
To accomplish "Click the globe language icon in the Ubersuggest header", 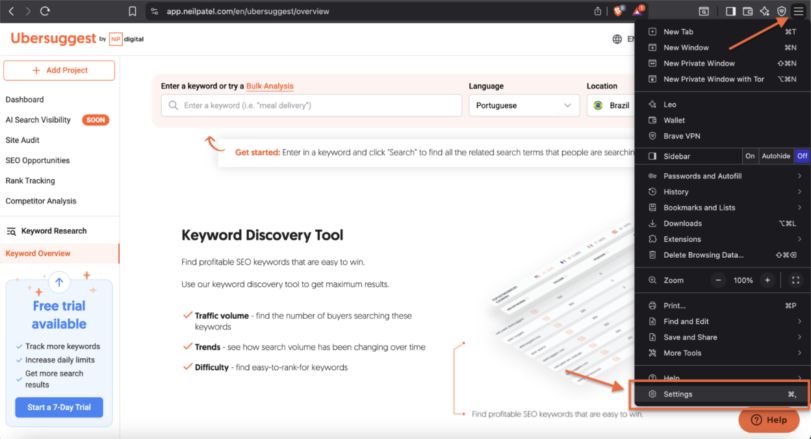I will [617, 39].
